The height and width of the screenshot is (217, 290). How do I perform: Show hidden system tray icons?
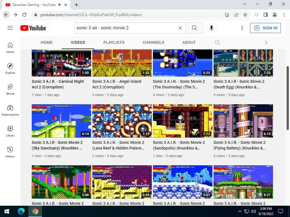point(240,211)
